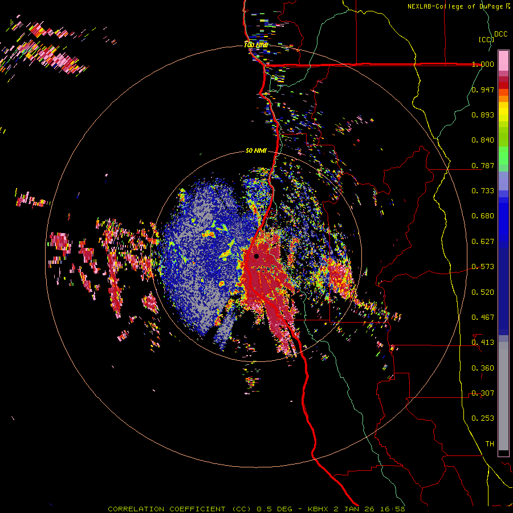
Task: Click the 0.467 color scale value
Action: 483,317
